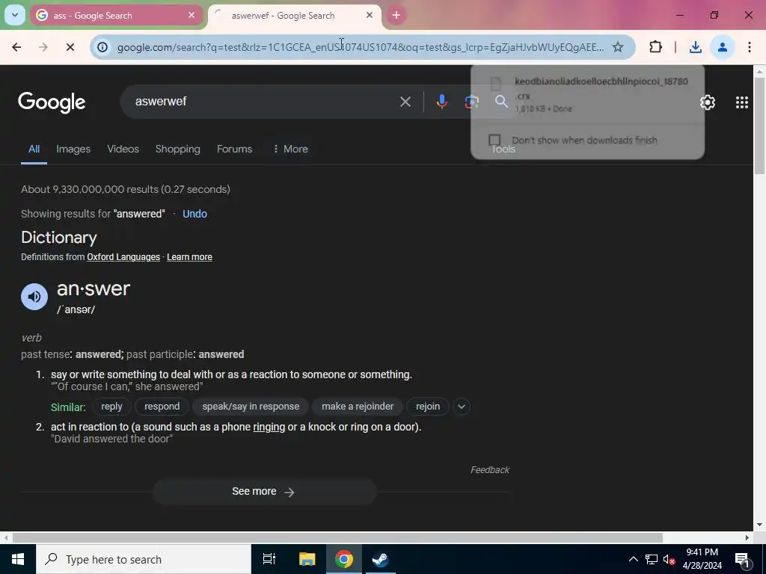The height and width of the screenshot is (574, 766).
Task: Open File Explorer from the taskbar
Action: coord(307,559)
